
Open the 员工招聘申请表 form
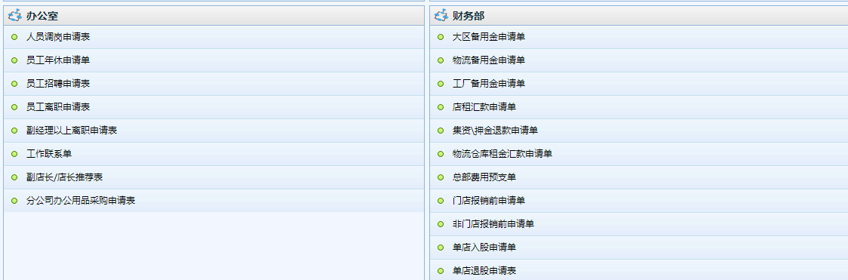tap(58, 84)
